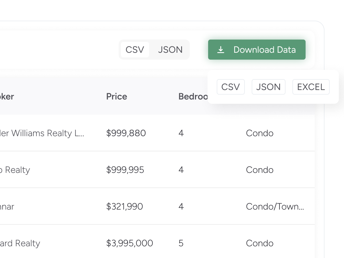
Task: Click the $999,995 price cell
Action: pyautogui.click(x=125, y=170)
